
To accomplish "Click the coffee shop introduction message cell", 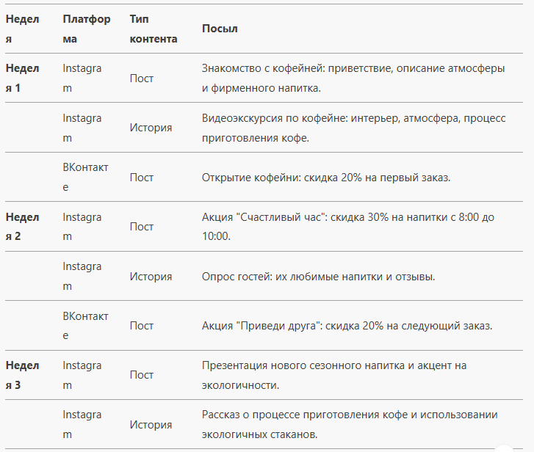I will click(353, 78).
